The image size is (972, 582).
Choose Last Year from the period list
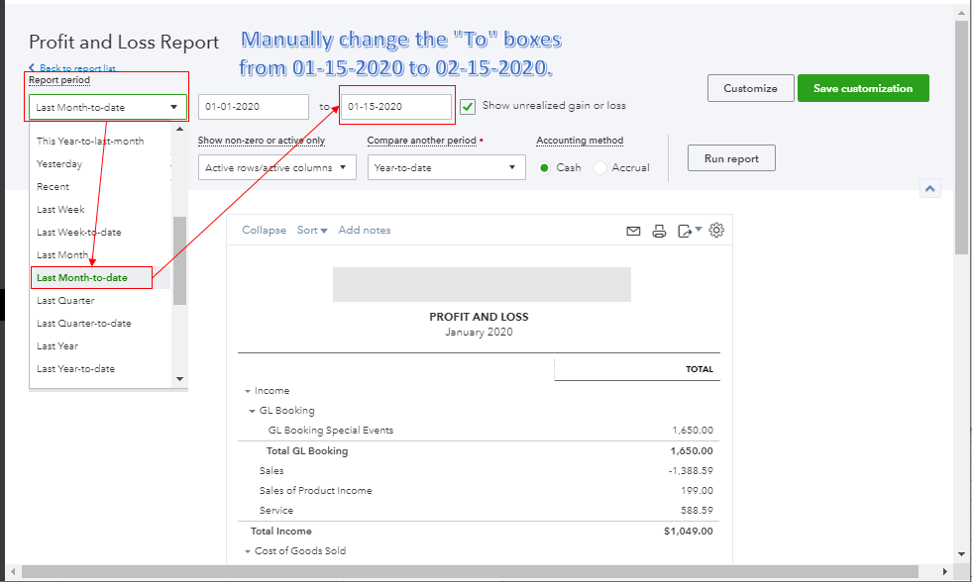57,346
